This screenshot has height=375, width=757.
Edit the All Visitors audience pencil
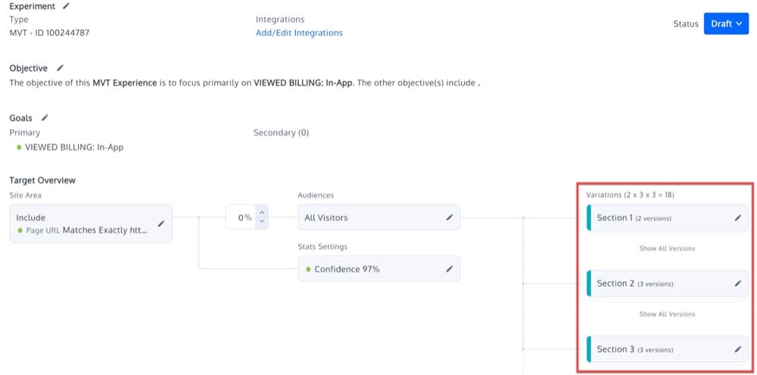coord(449,217)
